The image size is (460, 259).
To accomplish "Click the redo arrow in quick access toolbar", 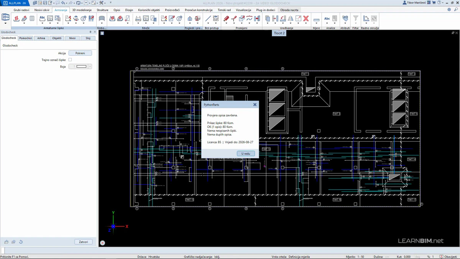I will coord(71,3).
